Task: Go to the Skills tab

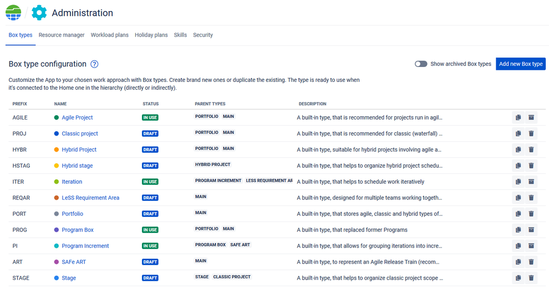Action: coord(180,35)
